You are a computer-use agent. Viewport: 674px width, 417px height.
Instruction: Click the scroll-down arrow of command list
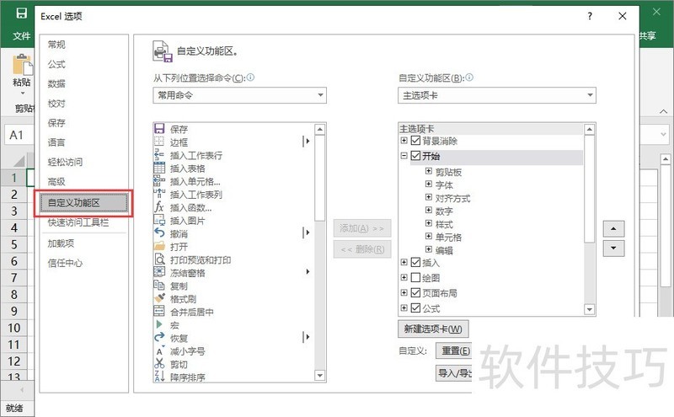pos(320,376)
